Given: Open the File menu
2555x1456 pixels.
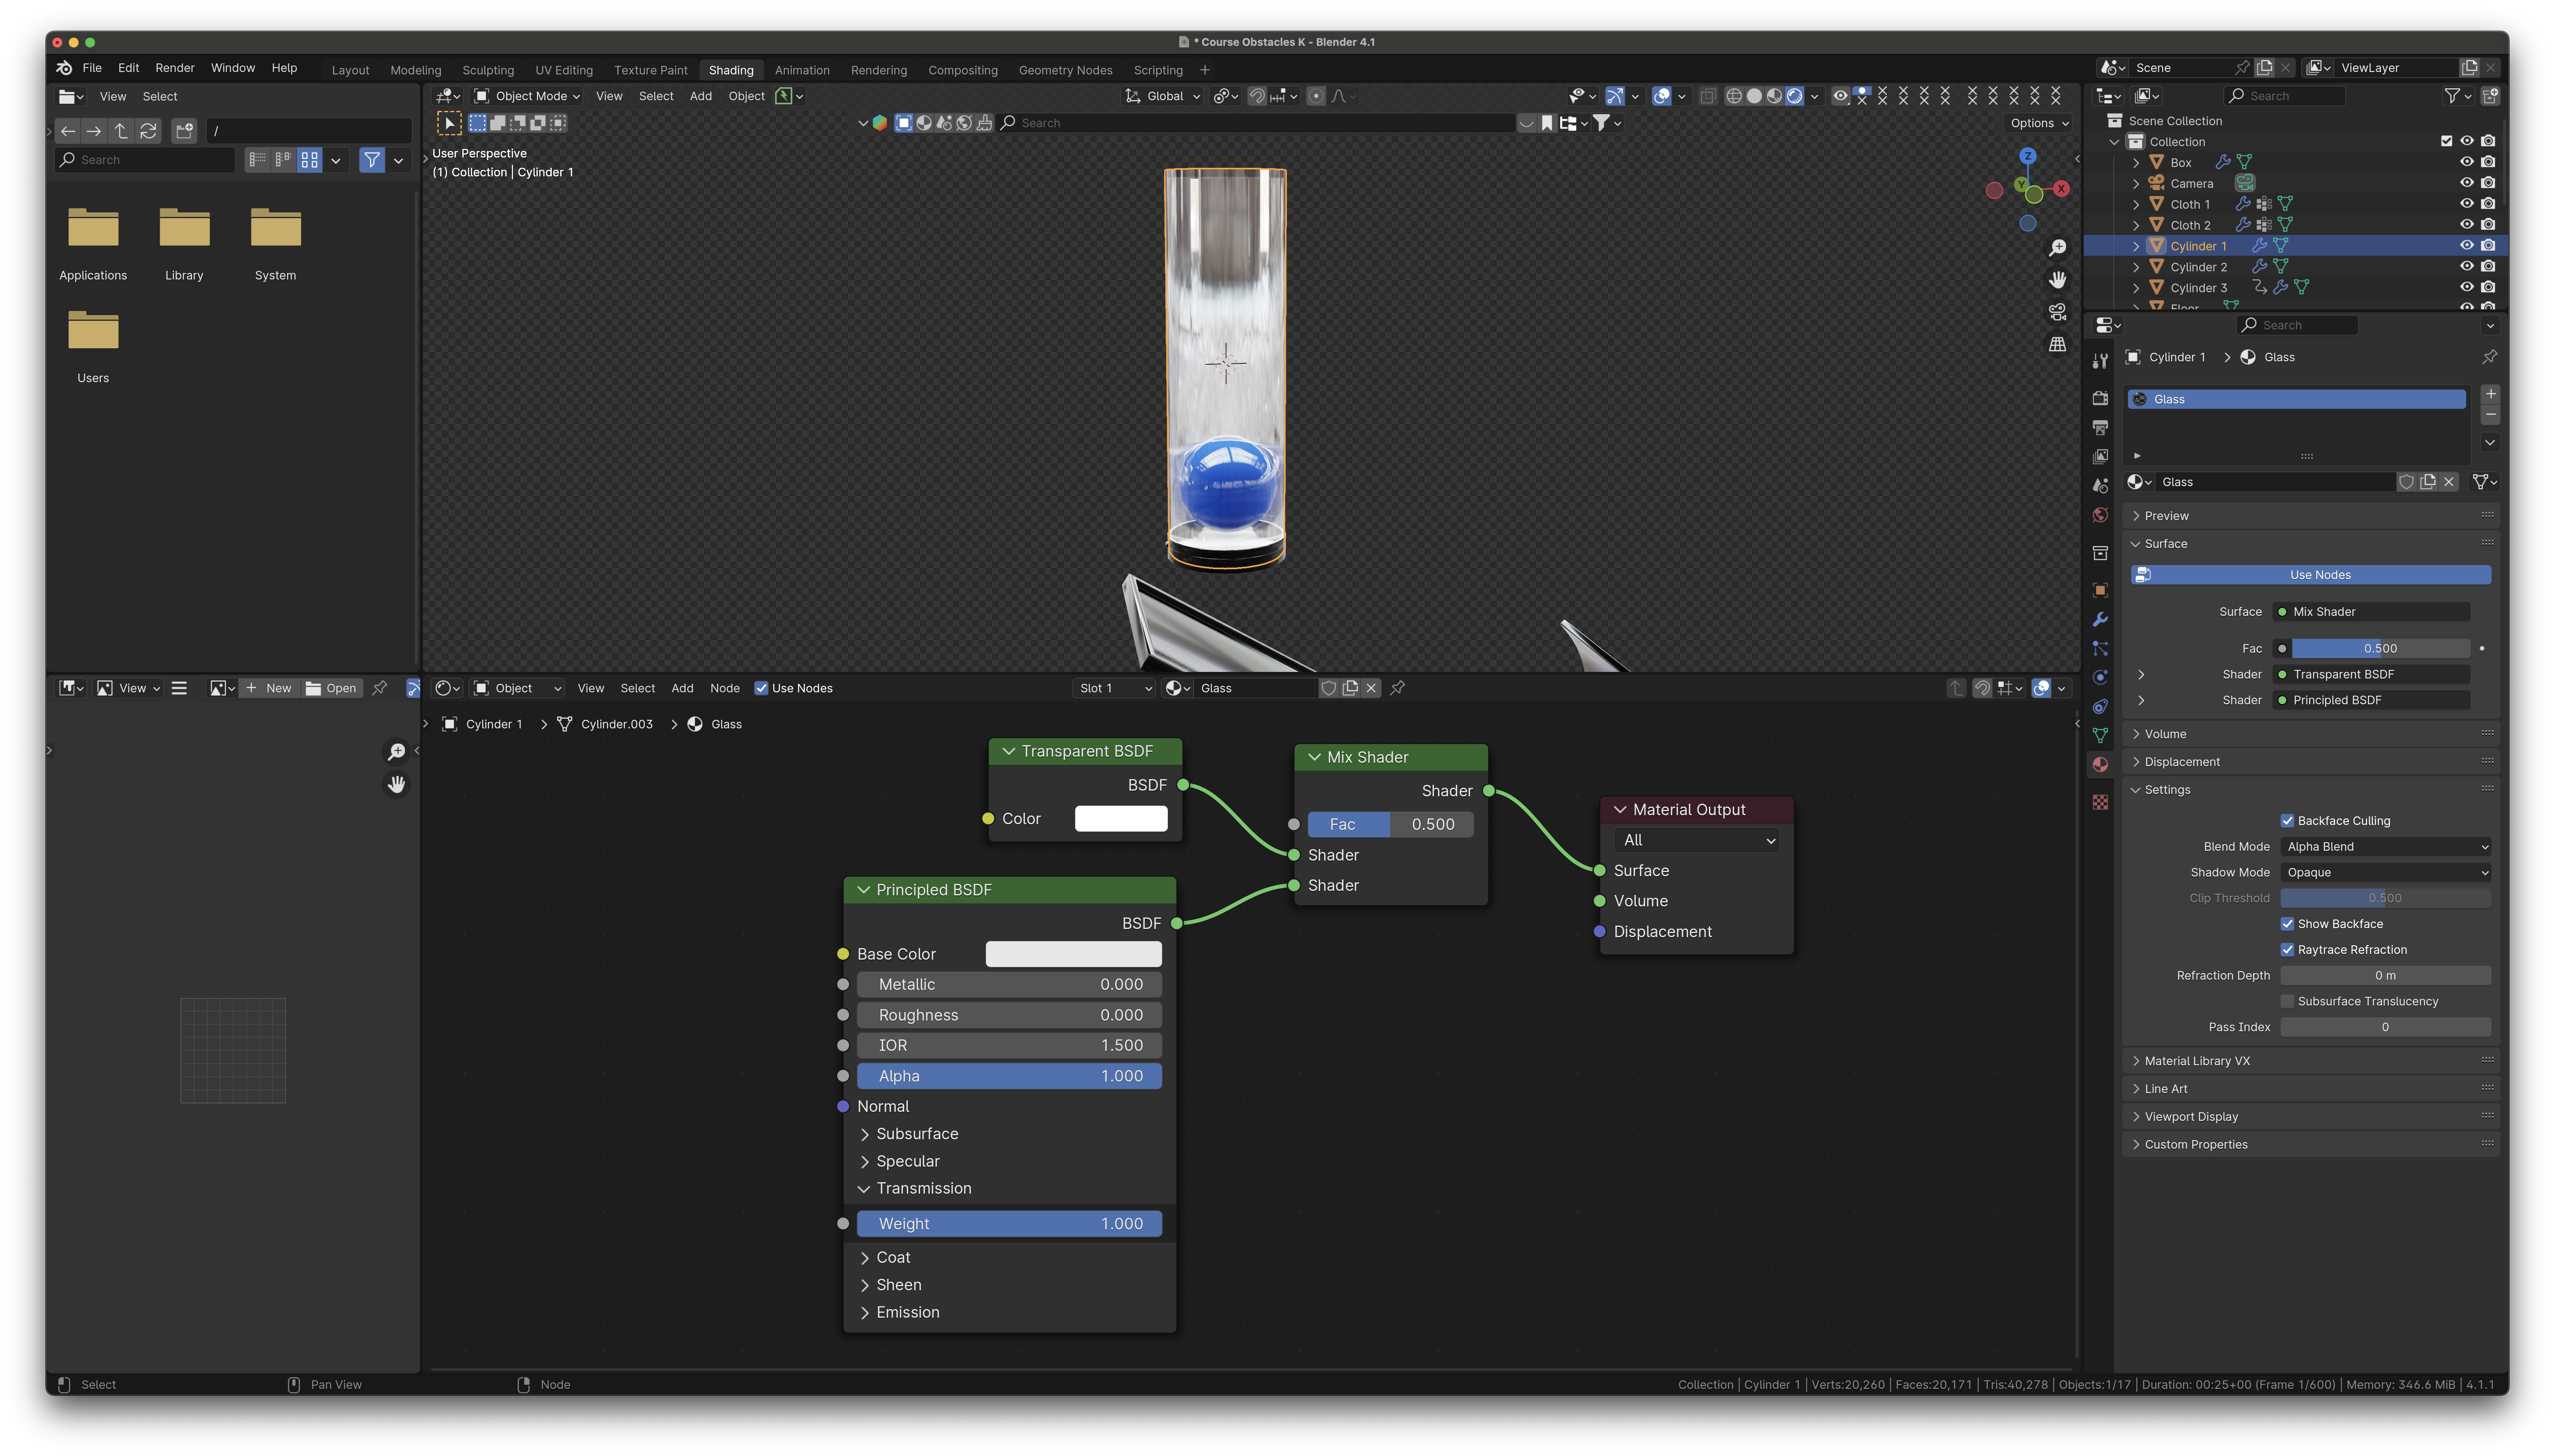Looking at the screenshot, I should tap(92, 68).
